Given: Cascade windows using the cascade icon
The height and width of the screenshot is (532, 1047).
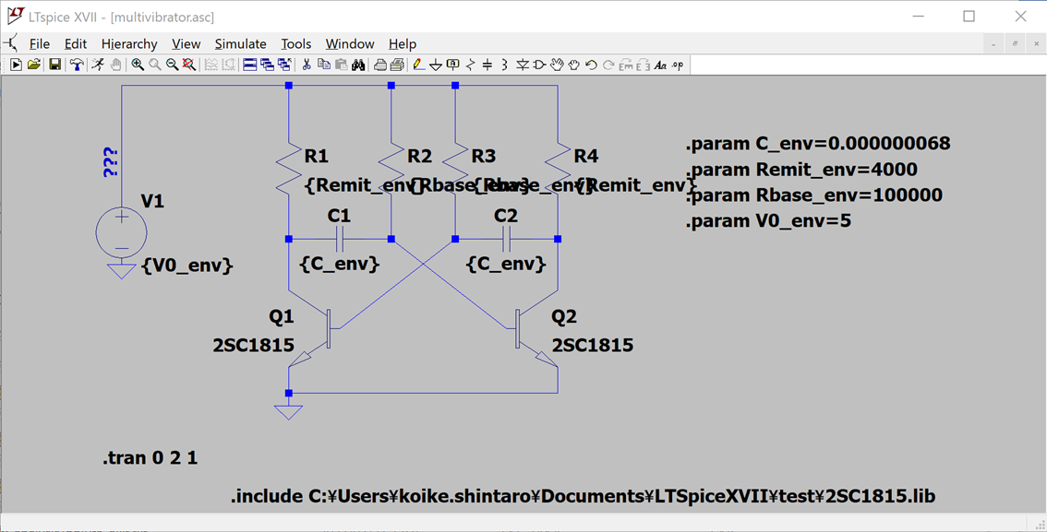Looking at the screenshot, I should [x=267, y=65].
